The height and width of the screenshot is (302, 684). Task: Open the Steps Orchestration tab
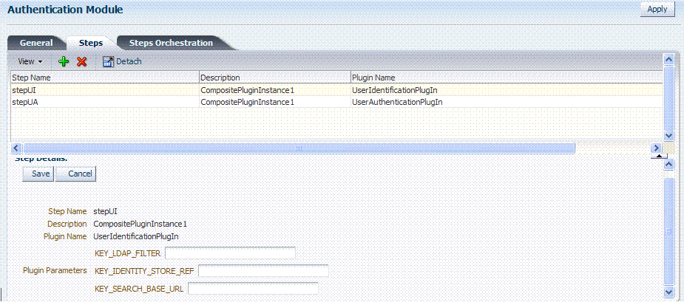click(x=171, y=43)
